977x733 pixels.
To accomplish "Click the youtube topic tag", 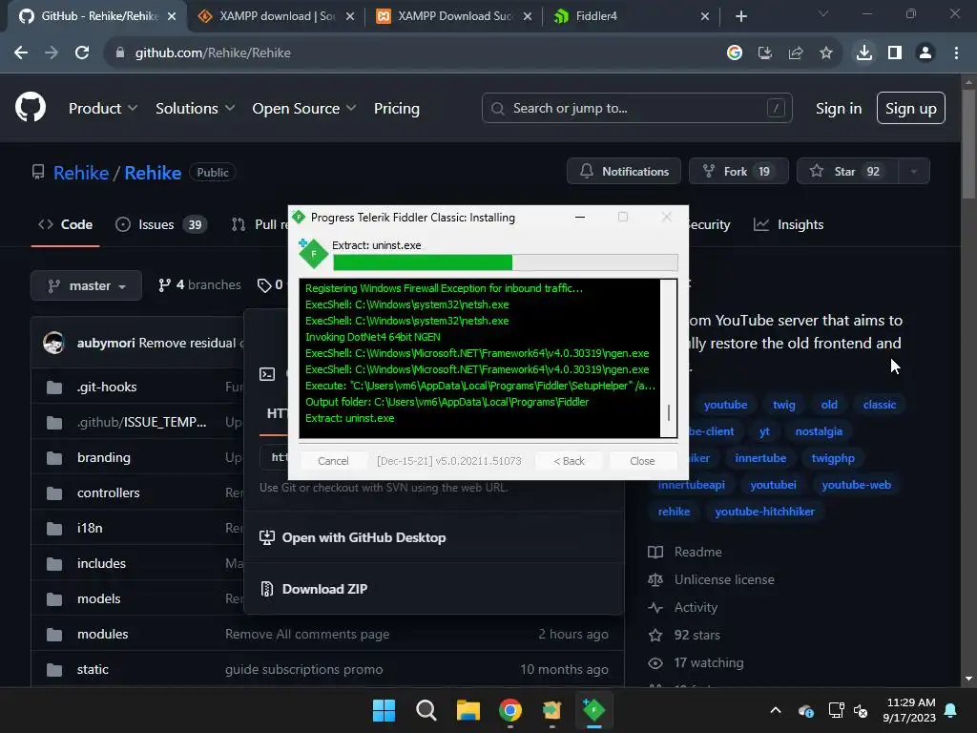I will [x=725, y=405].
